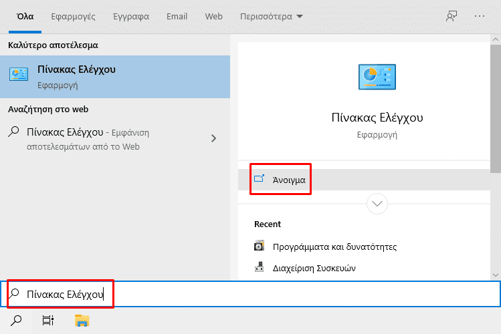Click the scrollbar up arrow in preview pane
This screenshot has width=501, height=334.
pos(496,39)
